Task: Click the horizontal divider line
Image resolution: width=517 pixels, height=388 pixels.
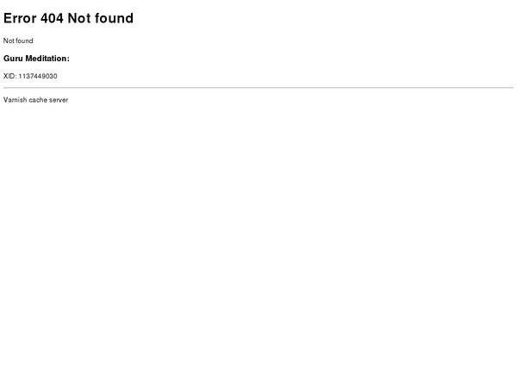Action: [x=258, y=88]
